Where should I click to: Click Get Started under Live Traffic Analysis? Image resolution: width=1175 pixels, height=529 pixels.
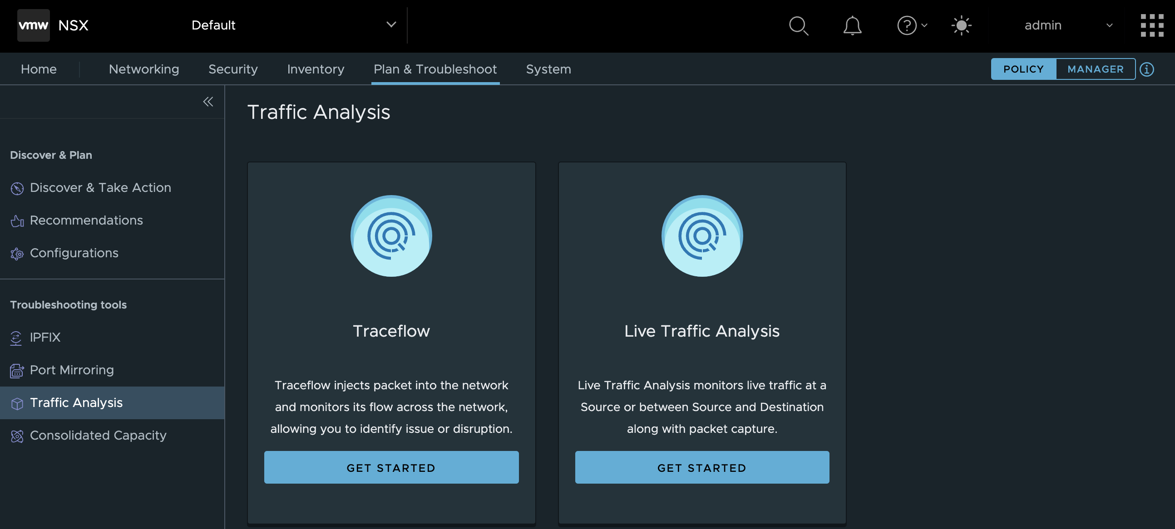[701, 467]
